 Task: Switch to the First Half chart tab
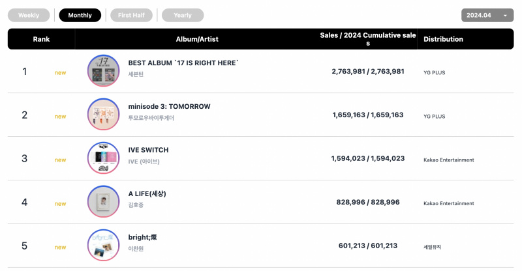[131, 15]
